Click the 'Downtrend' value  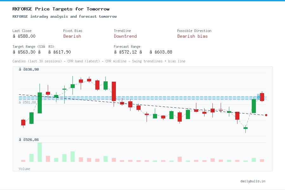coord(125,36)
